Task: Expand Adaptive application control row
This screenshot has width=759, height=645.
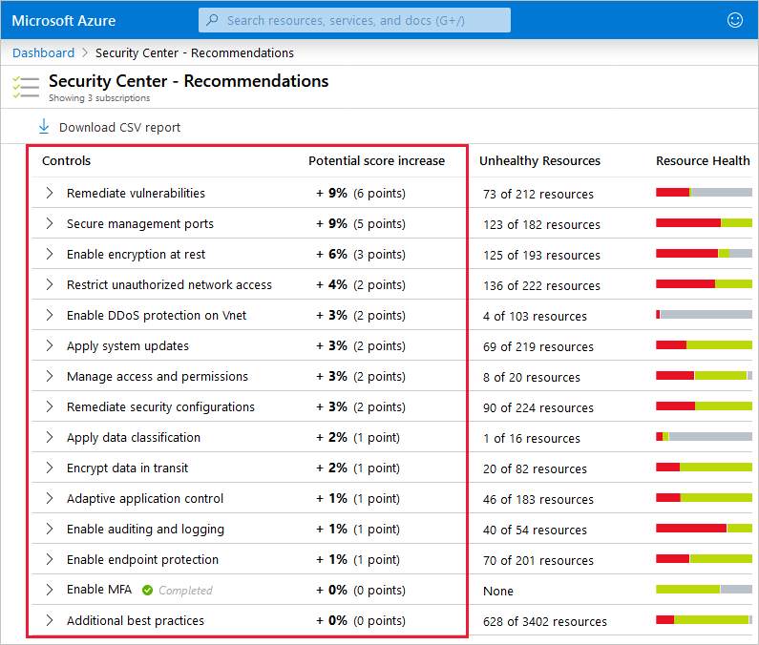Action: click(x=49, y=498)
